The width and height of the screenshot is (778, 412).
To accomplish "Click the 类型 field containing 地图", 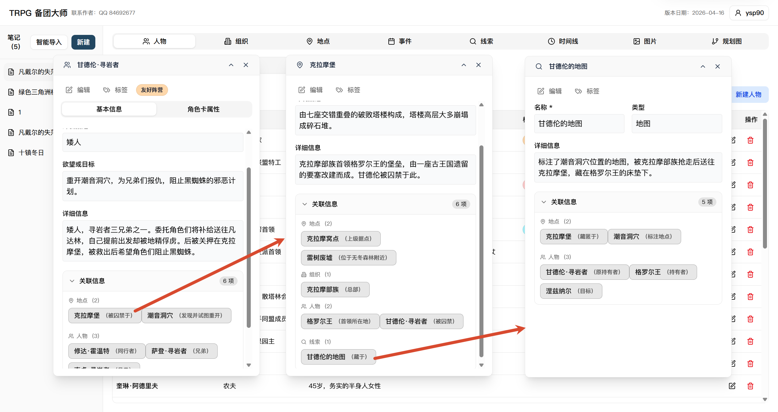I will click(x=677, y=124).
